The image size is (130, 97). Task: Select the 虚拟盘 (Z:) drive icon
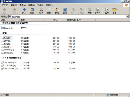pyautogui.click(x=2, y=53)
